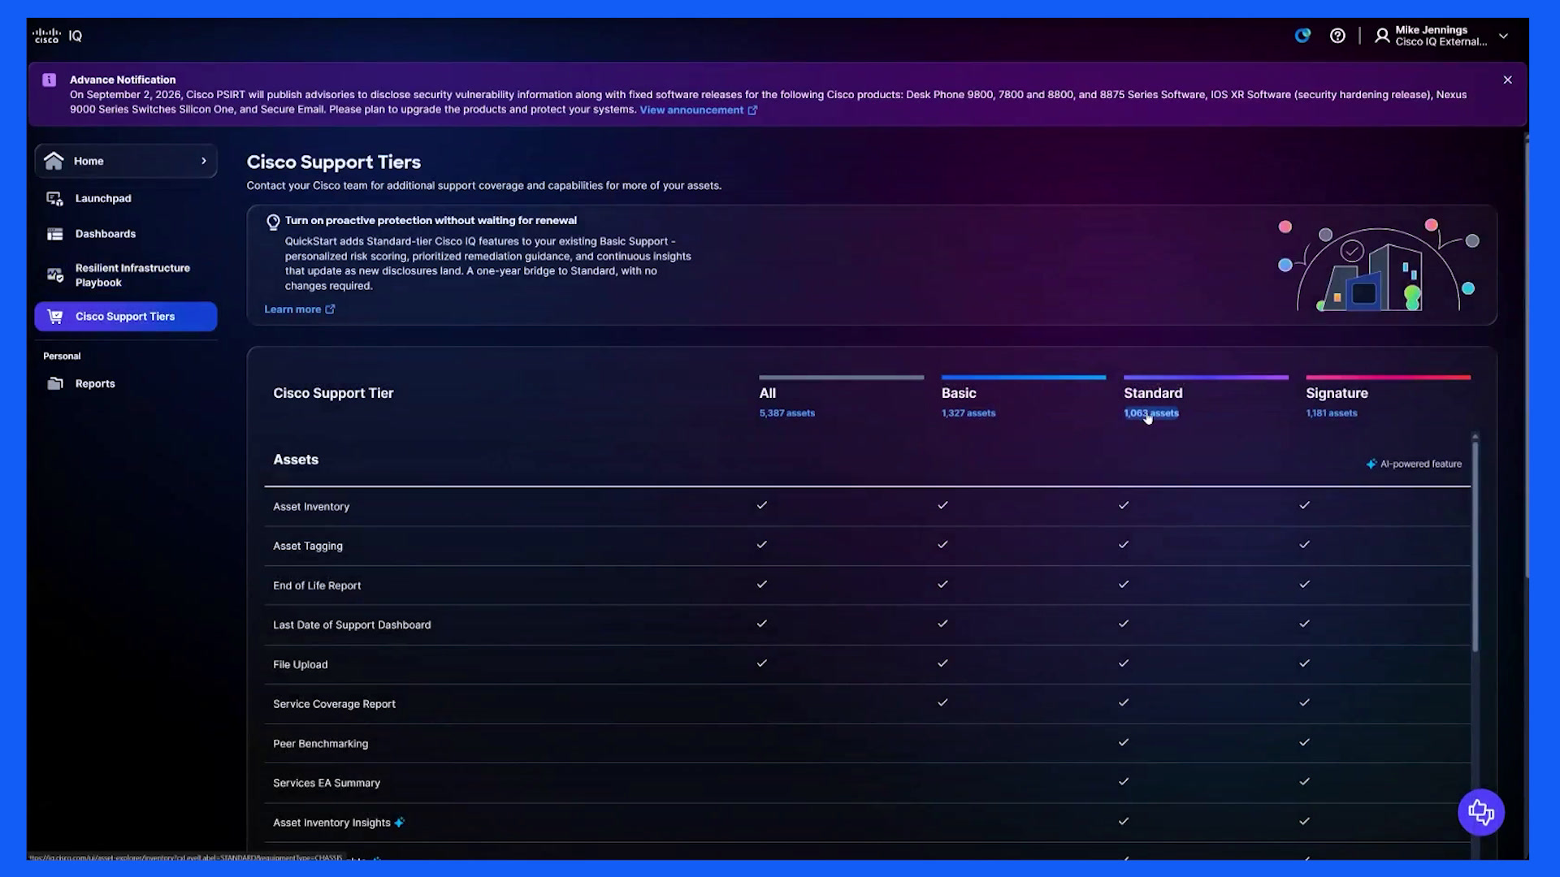1560x877 pixels.
Task: Select Cisco Support Tiers menu item
Action: pyautogui.click(x=126, y=317)
